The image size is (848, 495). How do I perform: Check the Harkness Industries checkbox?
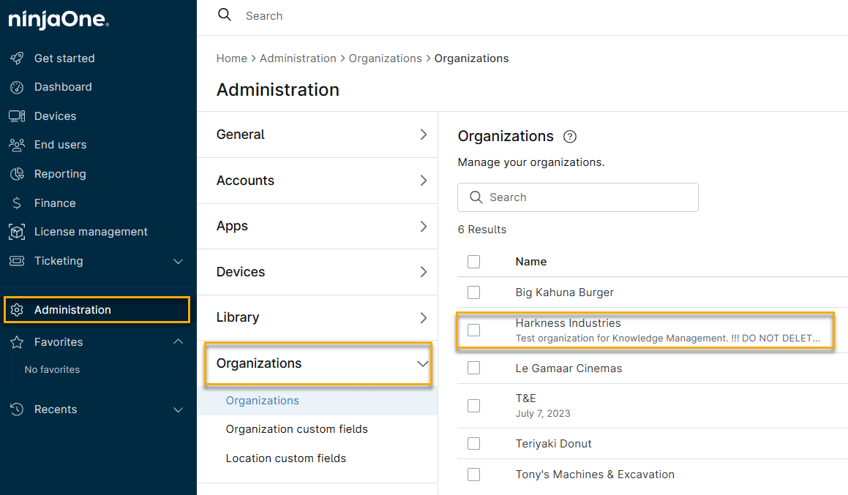(x=473, y=330)
